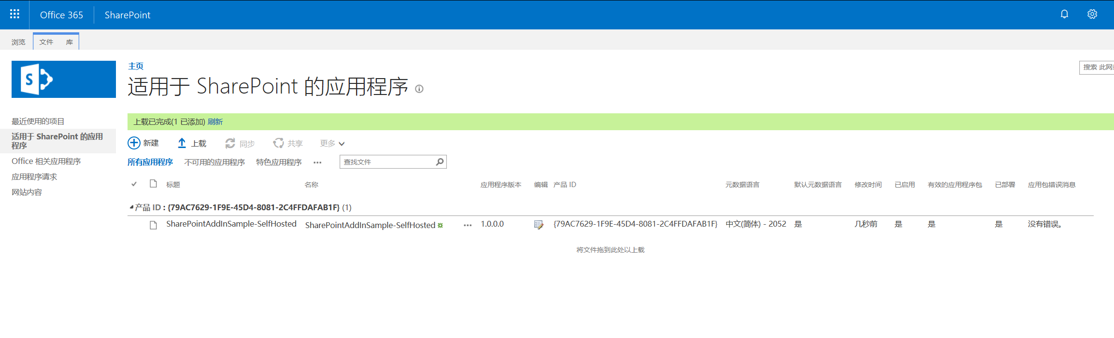Click the SharePoint site logo

pos(64,80)
